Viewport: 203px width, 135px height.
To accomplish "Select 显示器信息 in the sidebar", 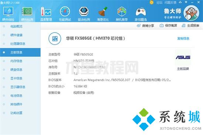I will (x=20, y=87).
